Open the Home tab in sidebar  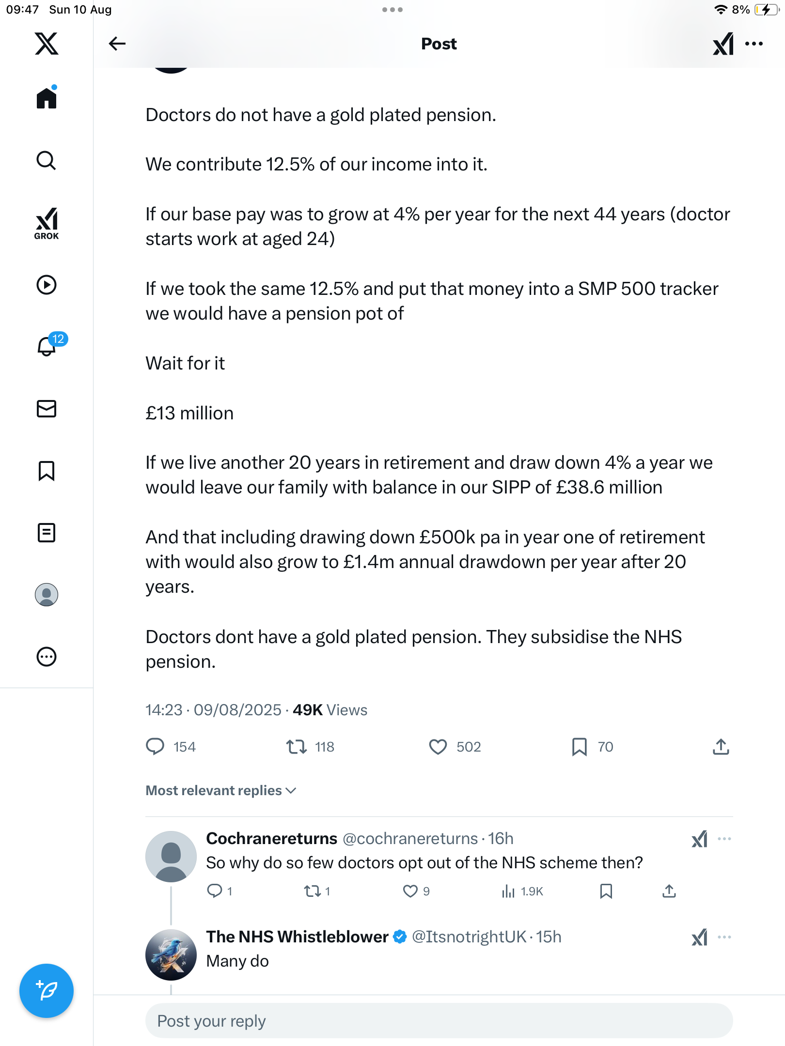click(47, 98)
